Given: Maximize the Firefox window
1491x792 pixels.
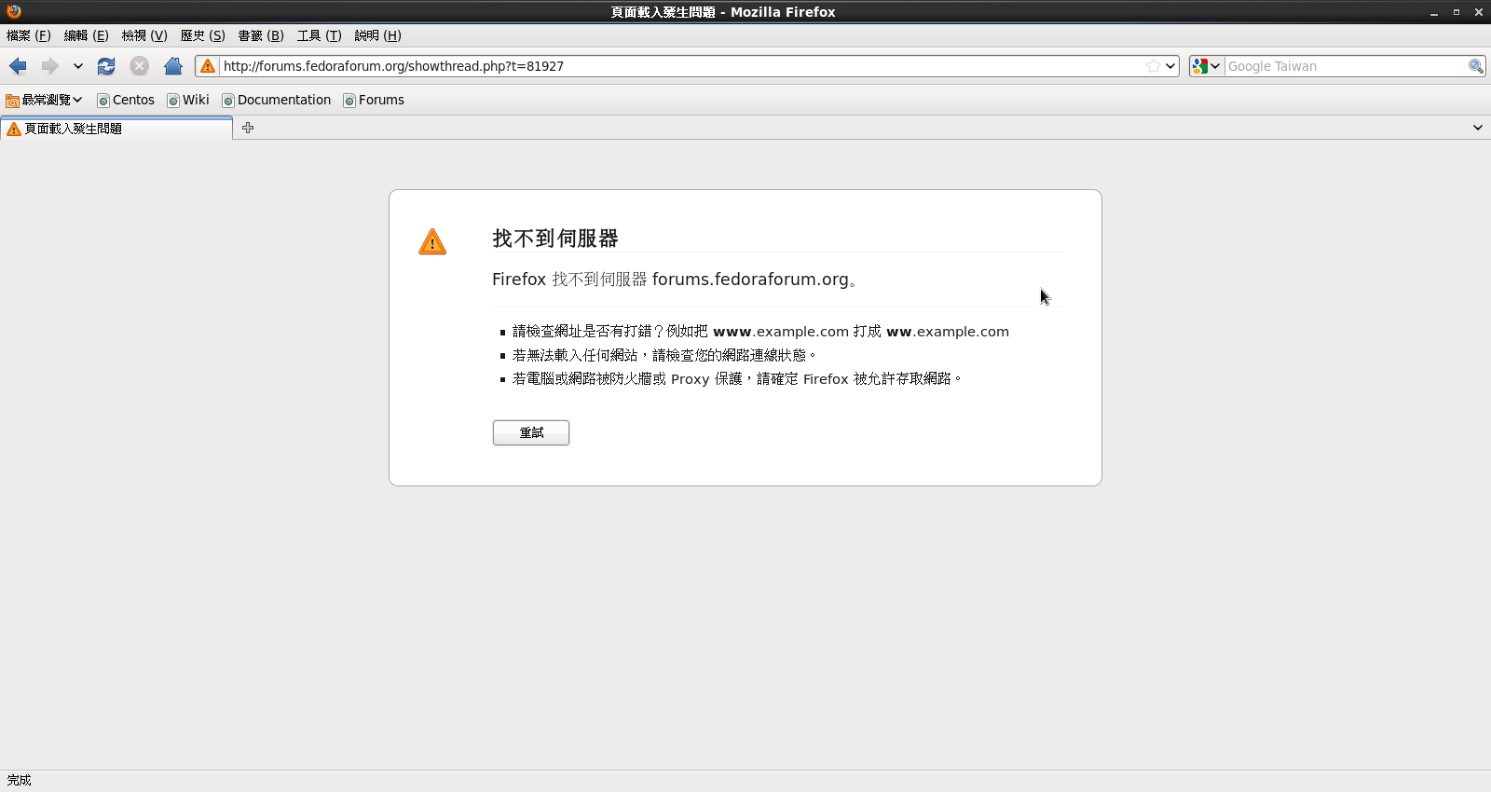Looking at the screenshot, I should click(x=1457, y=12).
